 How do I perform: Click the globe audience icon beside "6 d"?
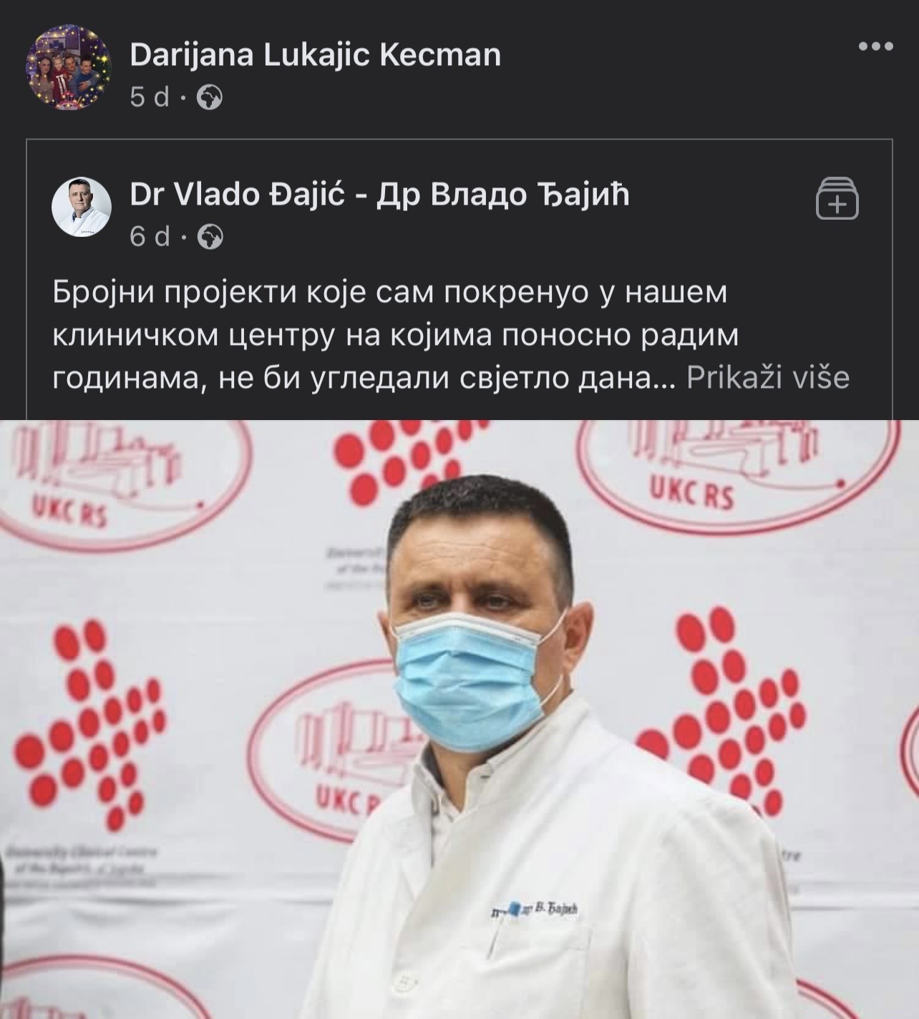pos(210,236)
